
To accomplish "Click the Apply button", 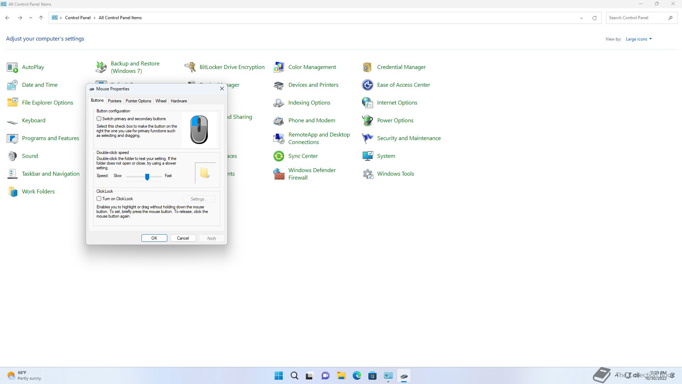I will coord(211,238).
